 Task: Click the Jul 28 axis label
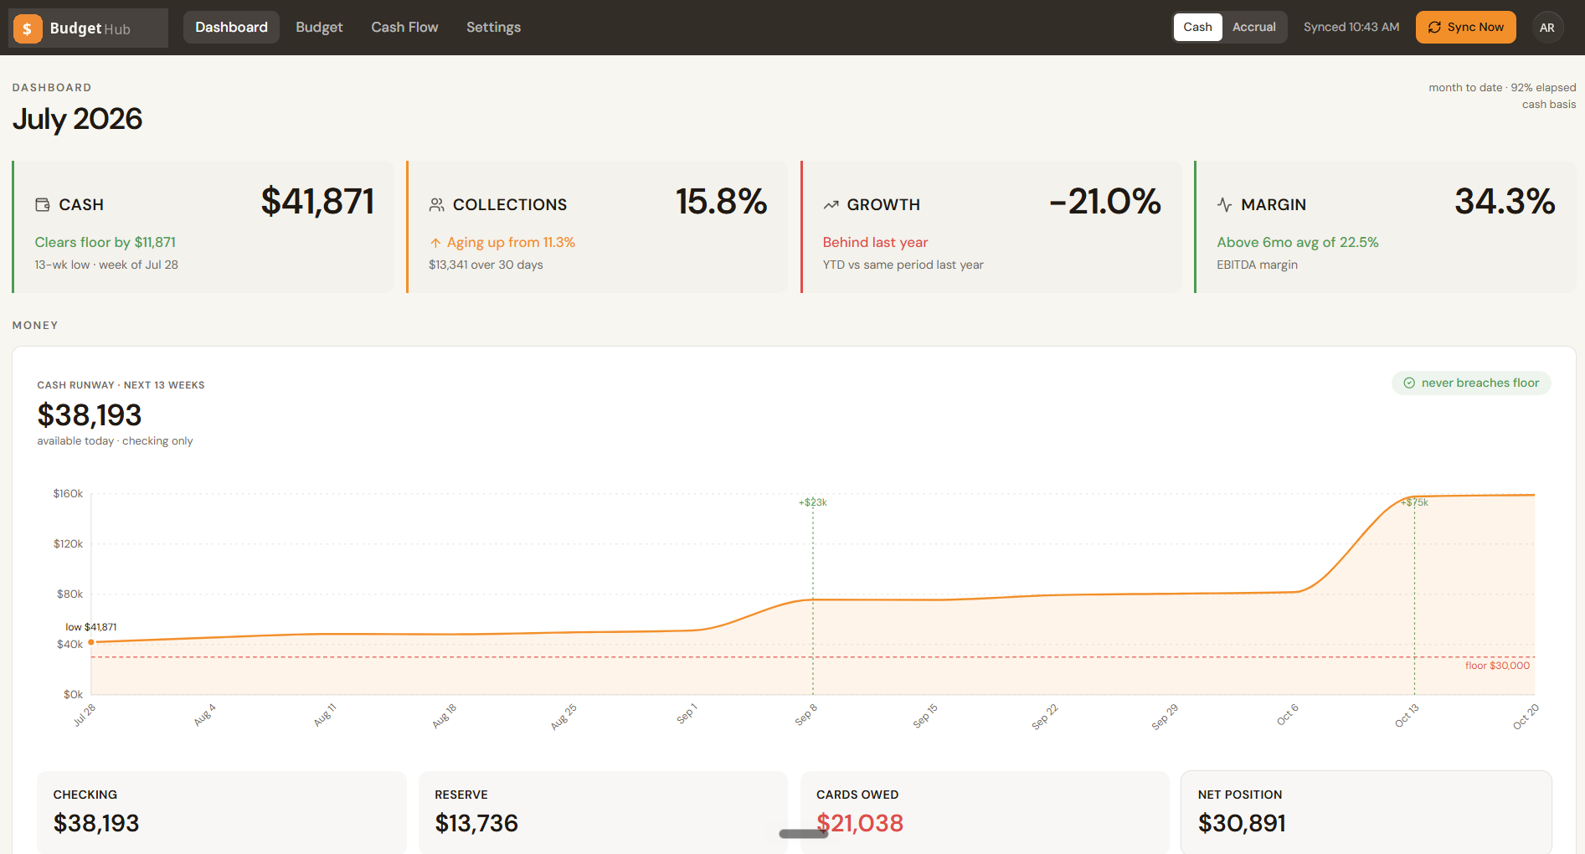84,714
